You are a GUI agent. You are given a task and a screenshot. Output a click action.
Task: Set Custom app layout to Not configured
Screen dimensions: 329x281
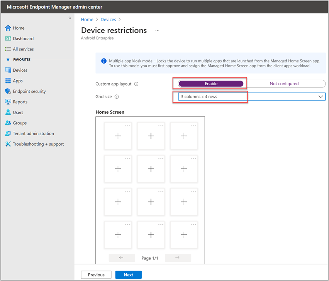point(284,84)
